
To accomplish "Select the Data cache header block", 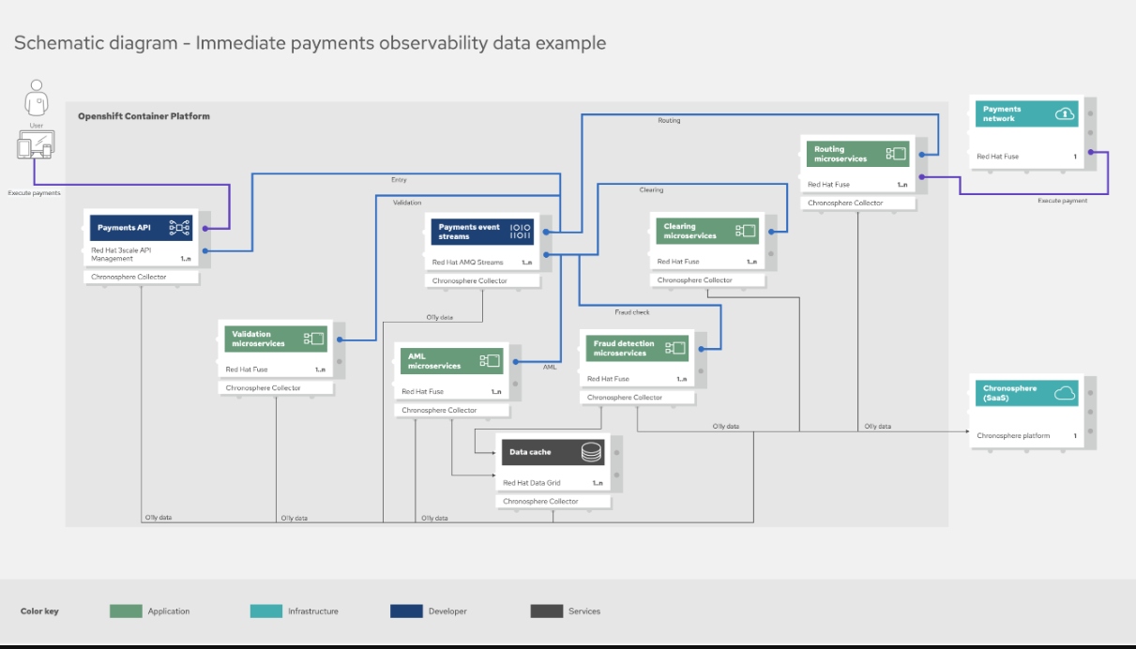I will [555, 452].
